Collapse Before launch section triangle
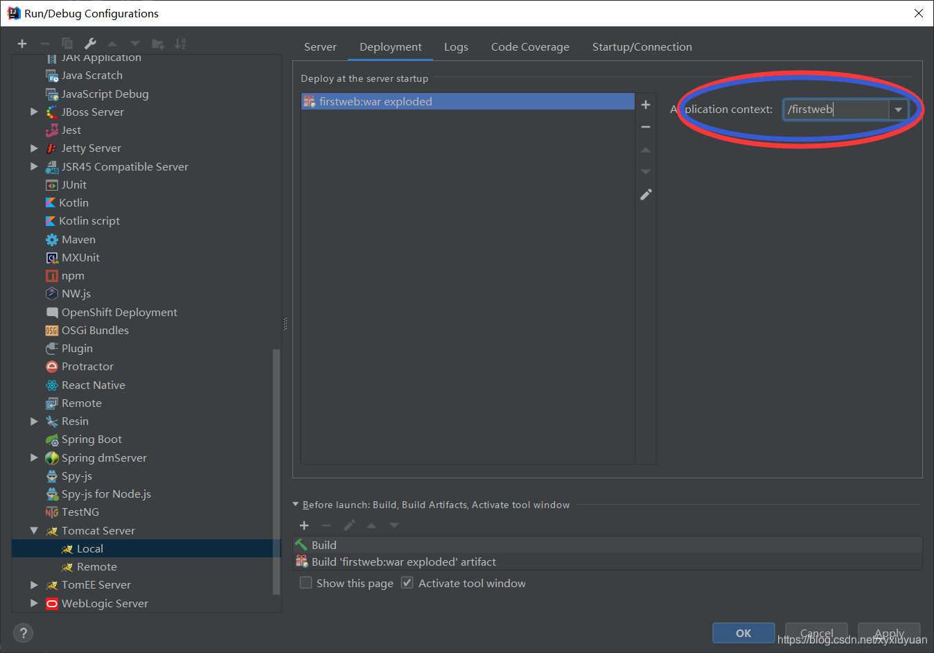 point(296,505)
